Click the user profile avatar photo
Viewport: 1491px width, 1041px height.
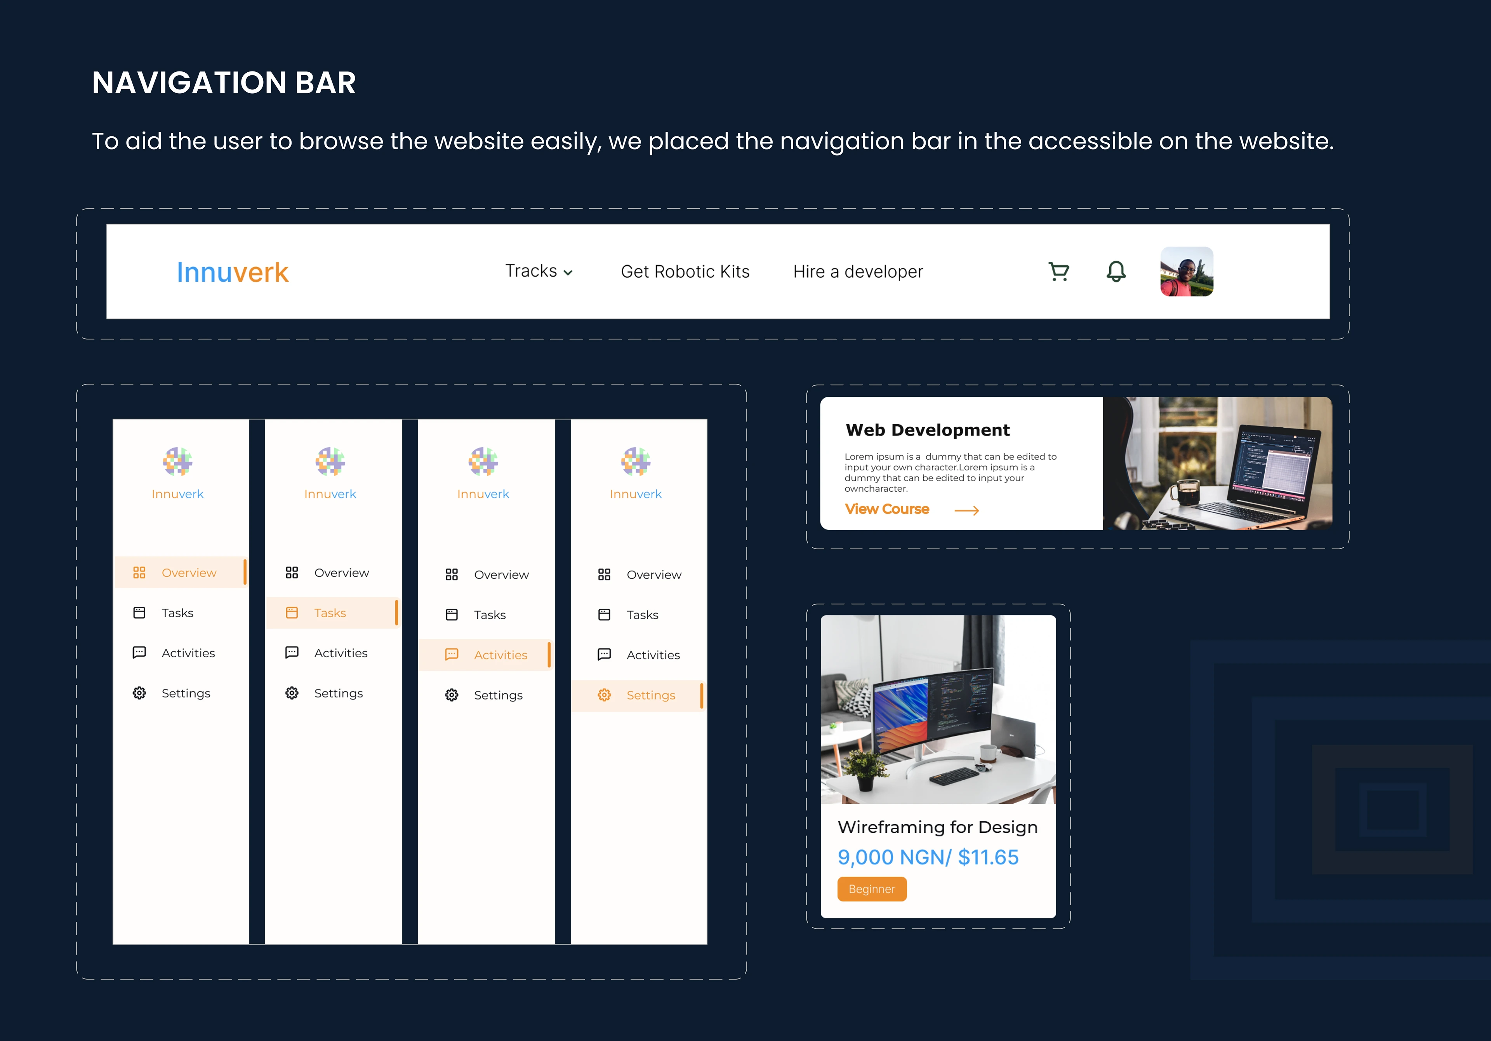1187,272
